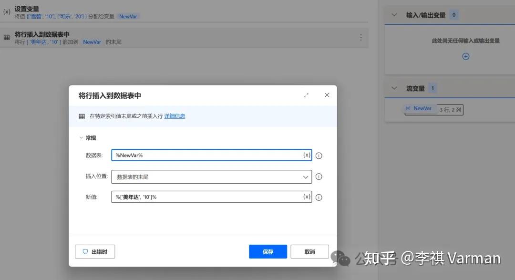
Task: Click the info icon next to 新值
Action: (319, 197)
